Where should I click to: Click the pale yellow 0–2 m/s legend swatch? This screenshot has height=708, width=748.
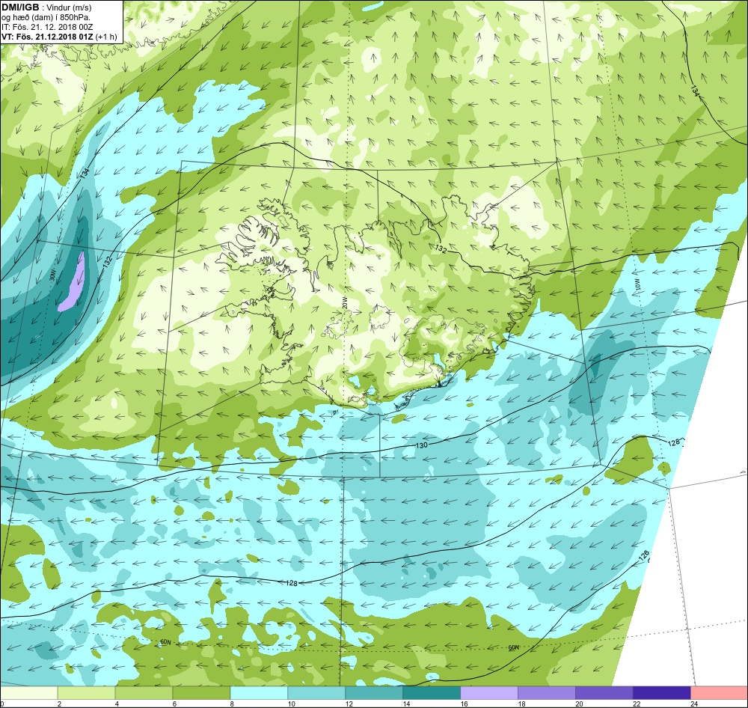click(x=29, y=692)
